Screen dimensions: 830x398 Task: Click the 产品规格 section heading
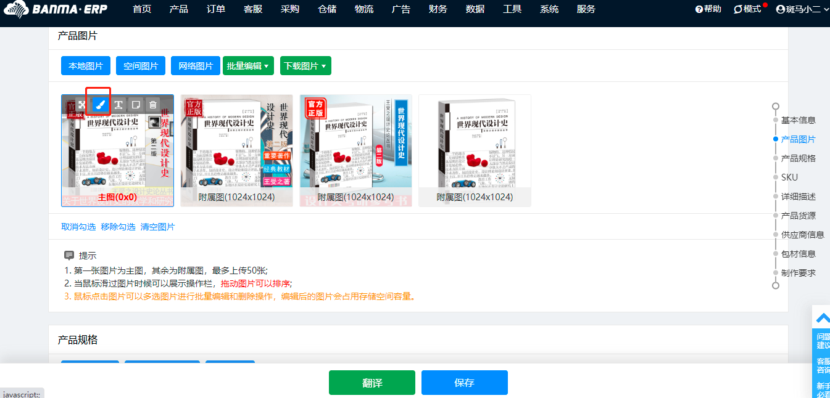[78, 340]
